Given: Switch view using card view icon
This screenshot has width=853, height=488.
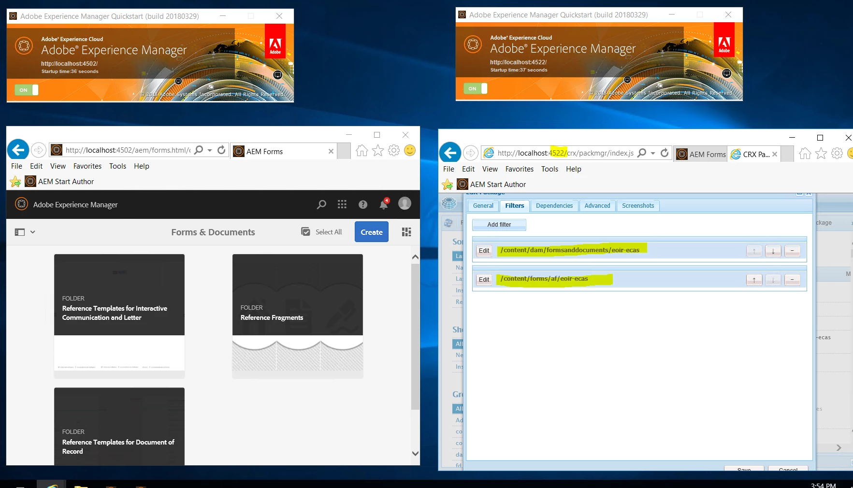Looking at the screenshot, I should [406, 232].
